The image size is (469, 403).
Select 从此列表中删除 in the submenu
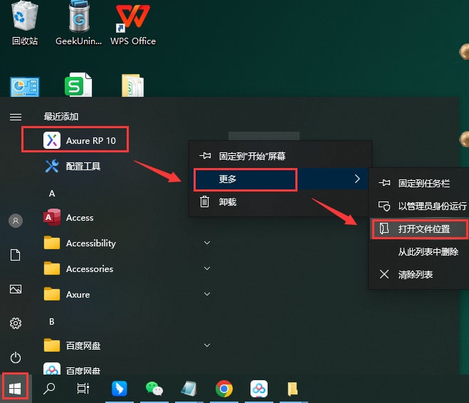point(419,251)
